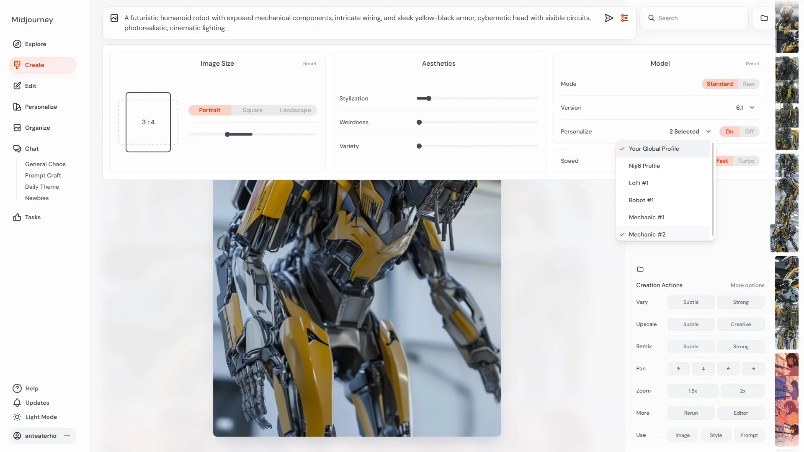Open account menu dots next to anteaterho
Image resolution: width=804 pixels, height=452 pixels.
[x=67, y=436]
